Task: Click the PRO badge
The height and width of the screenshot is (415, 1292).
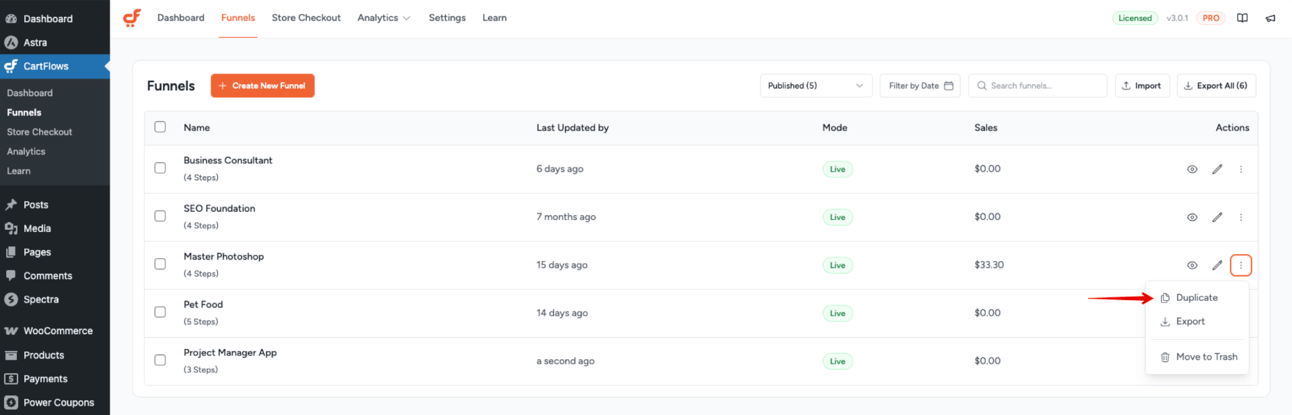Action: [1211, 18]
